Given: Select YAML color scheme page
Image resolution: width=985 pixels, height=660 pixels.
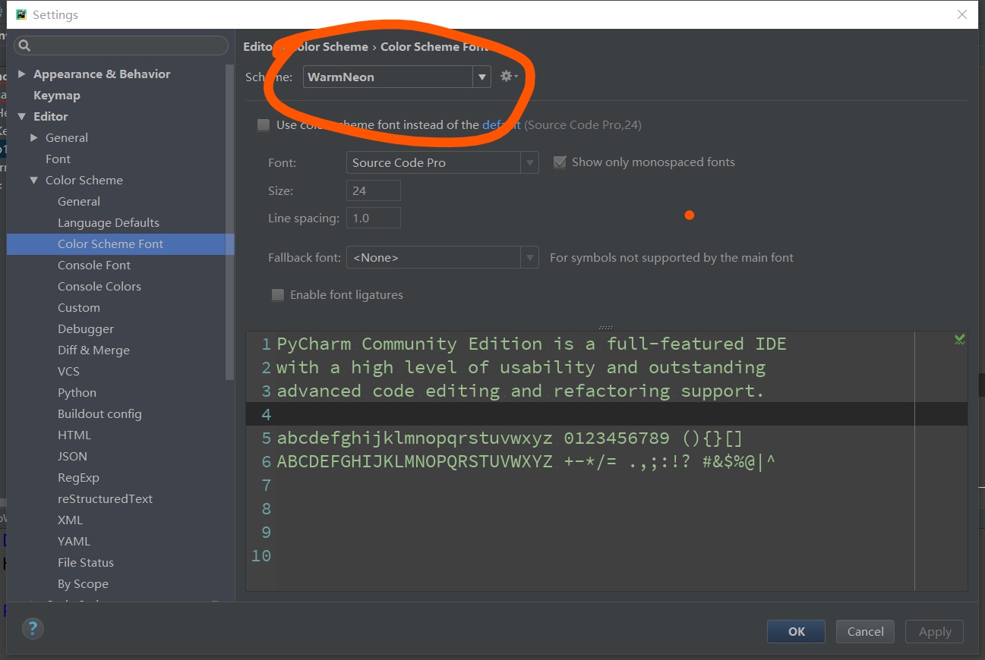Looking at the screenshot, I should 74,541.
